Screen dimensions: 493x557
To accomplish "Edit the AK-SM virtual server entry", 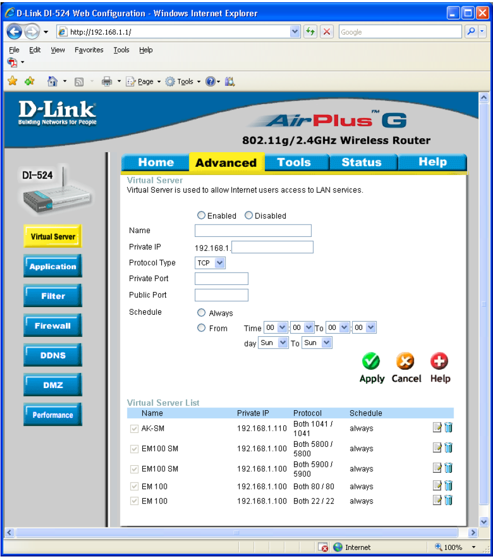I will tap(437, 427).
